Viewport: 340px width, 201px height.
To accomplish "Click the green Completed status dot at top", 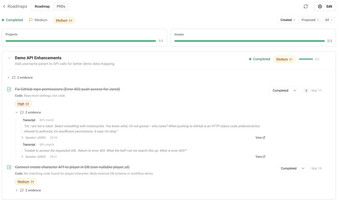I will [x=3, y=20].
